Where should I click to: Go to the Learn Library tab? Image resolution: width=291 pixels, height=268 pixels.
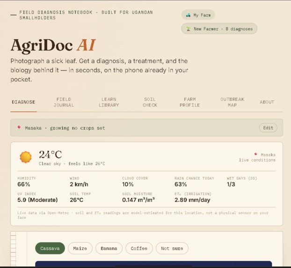109,102
